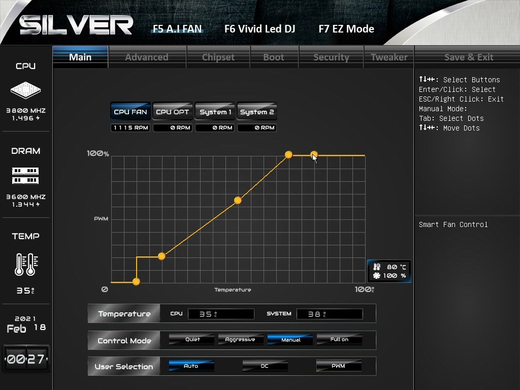Open the Main tab
Viewport: 520px width, 390px height.
80,57
